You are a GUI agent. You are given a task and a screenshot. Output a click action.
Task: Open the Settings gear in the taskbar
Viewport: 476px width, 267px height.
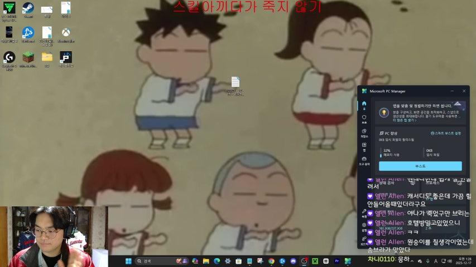(x=228, y=261)
